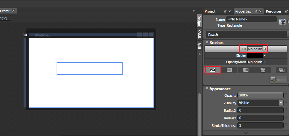Collapse the Brushes section
This screenshot has height=136, width=289.
point(207,42)
